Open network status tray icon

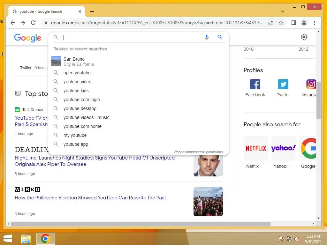[x=289, y=239]
